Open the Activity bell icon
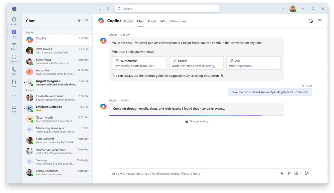Screen dimensions: 334x193 pyautogui.click(x=14, y=21)
